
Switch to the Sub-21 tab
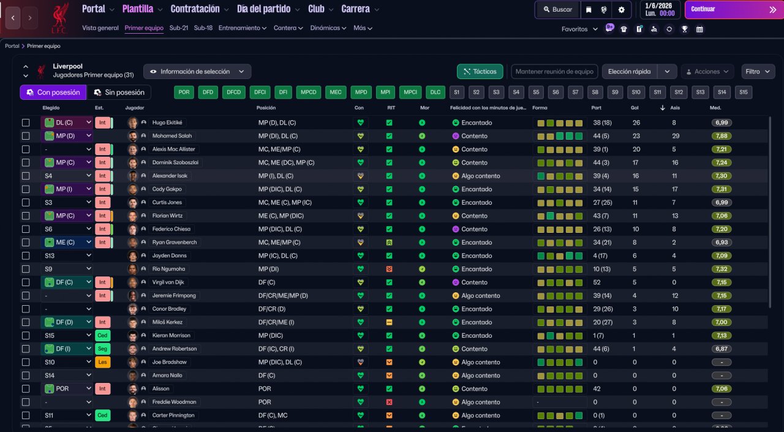[179, 28]
